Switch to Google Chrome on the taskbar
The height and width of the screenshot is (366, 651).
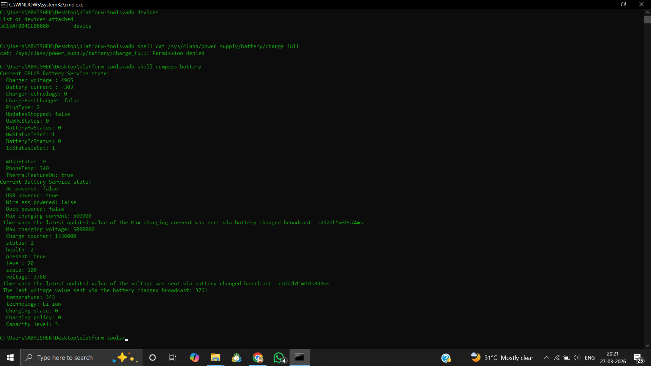point(258,358)
